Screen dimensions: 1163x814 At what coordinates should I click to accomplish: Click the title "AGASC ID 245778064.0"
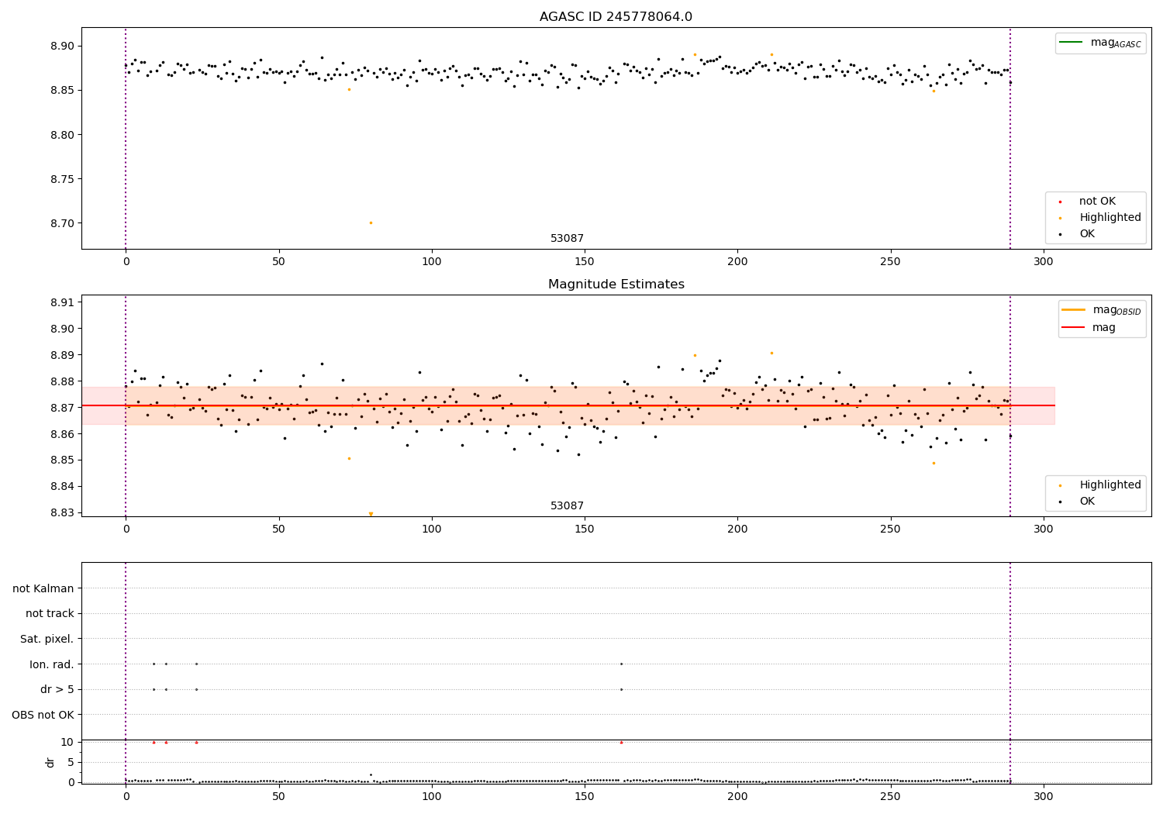(616, 17)
